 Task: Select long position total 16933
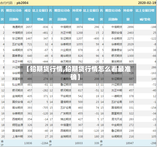(79, 143)
